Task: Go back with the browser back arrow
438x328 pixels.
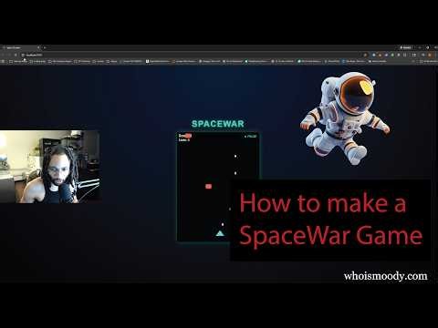Action: [3, 55]
